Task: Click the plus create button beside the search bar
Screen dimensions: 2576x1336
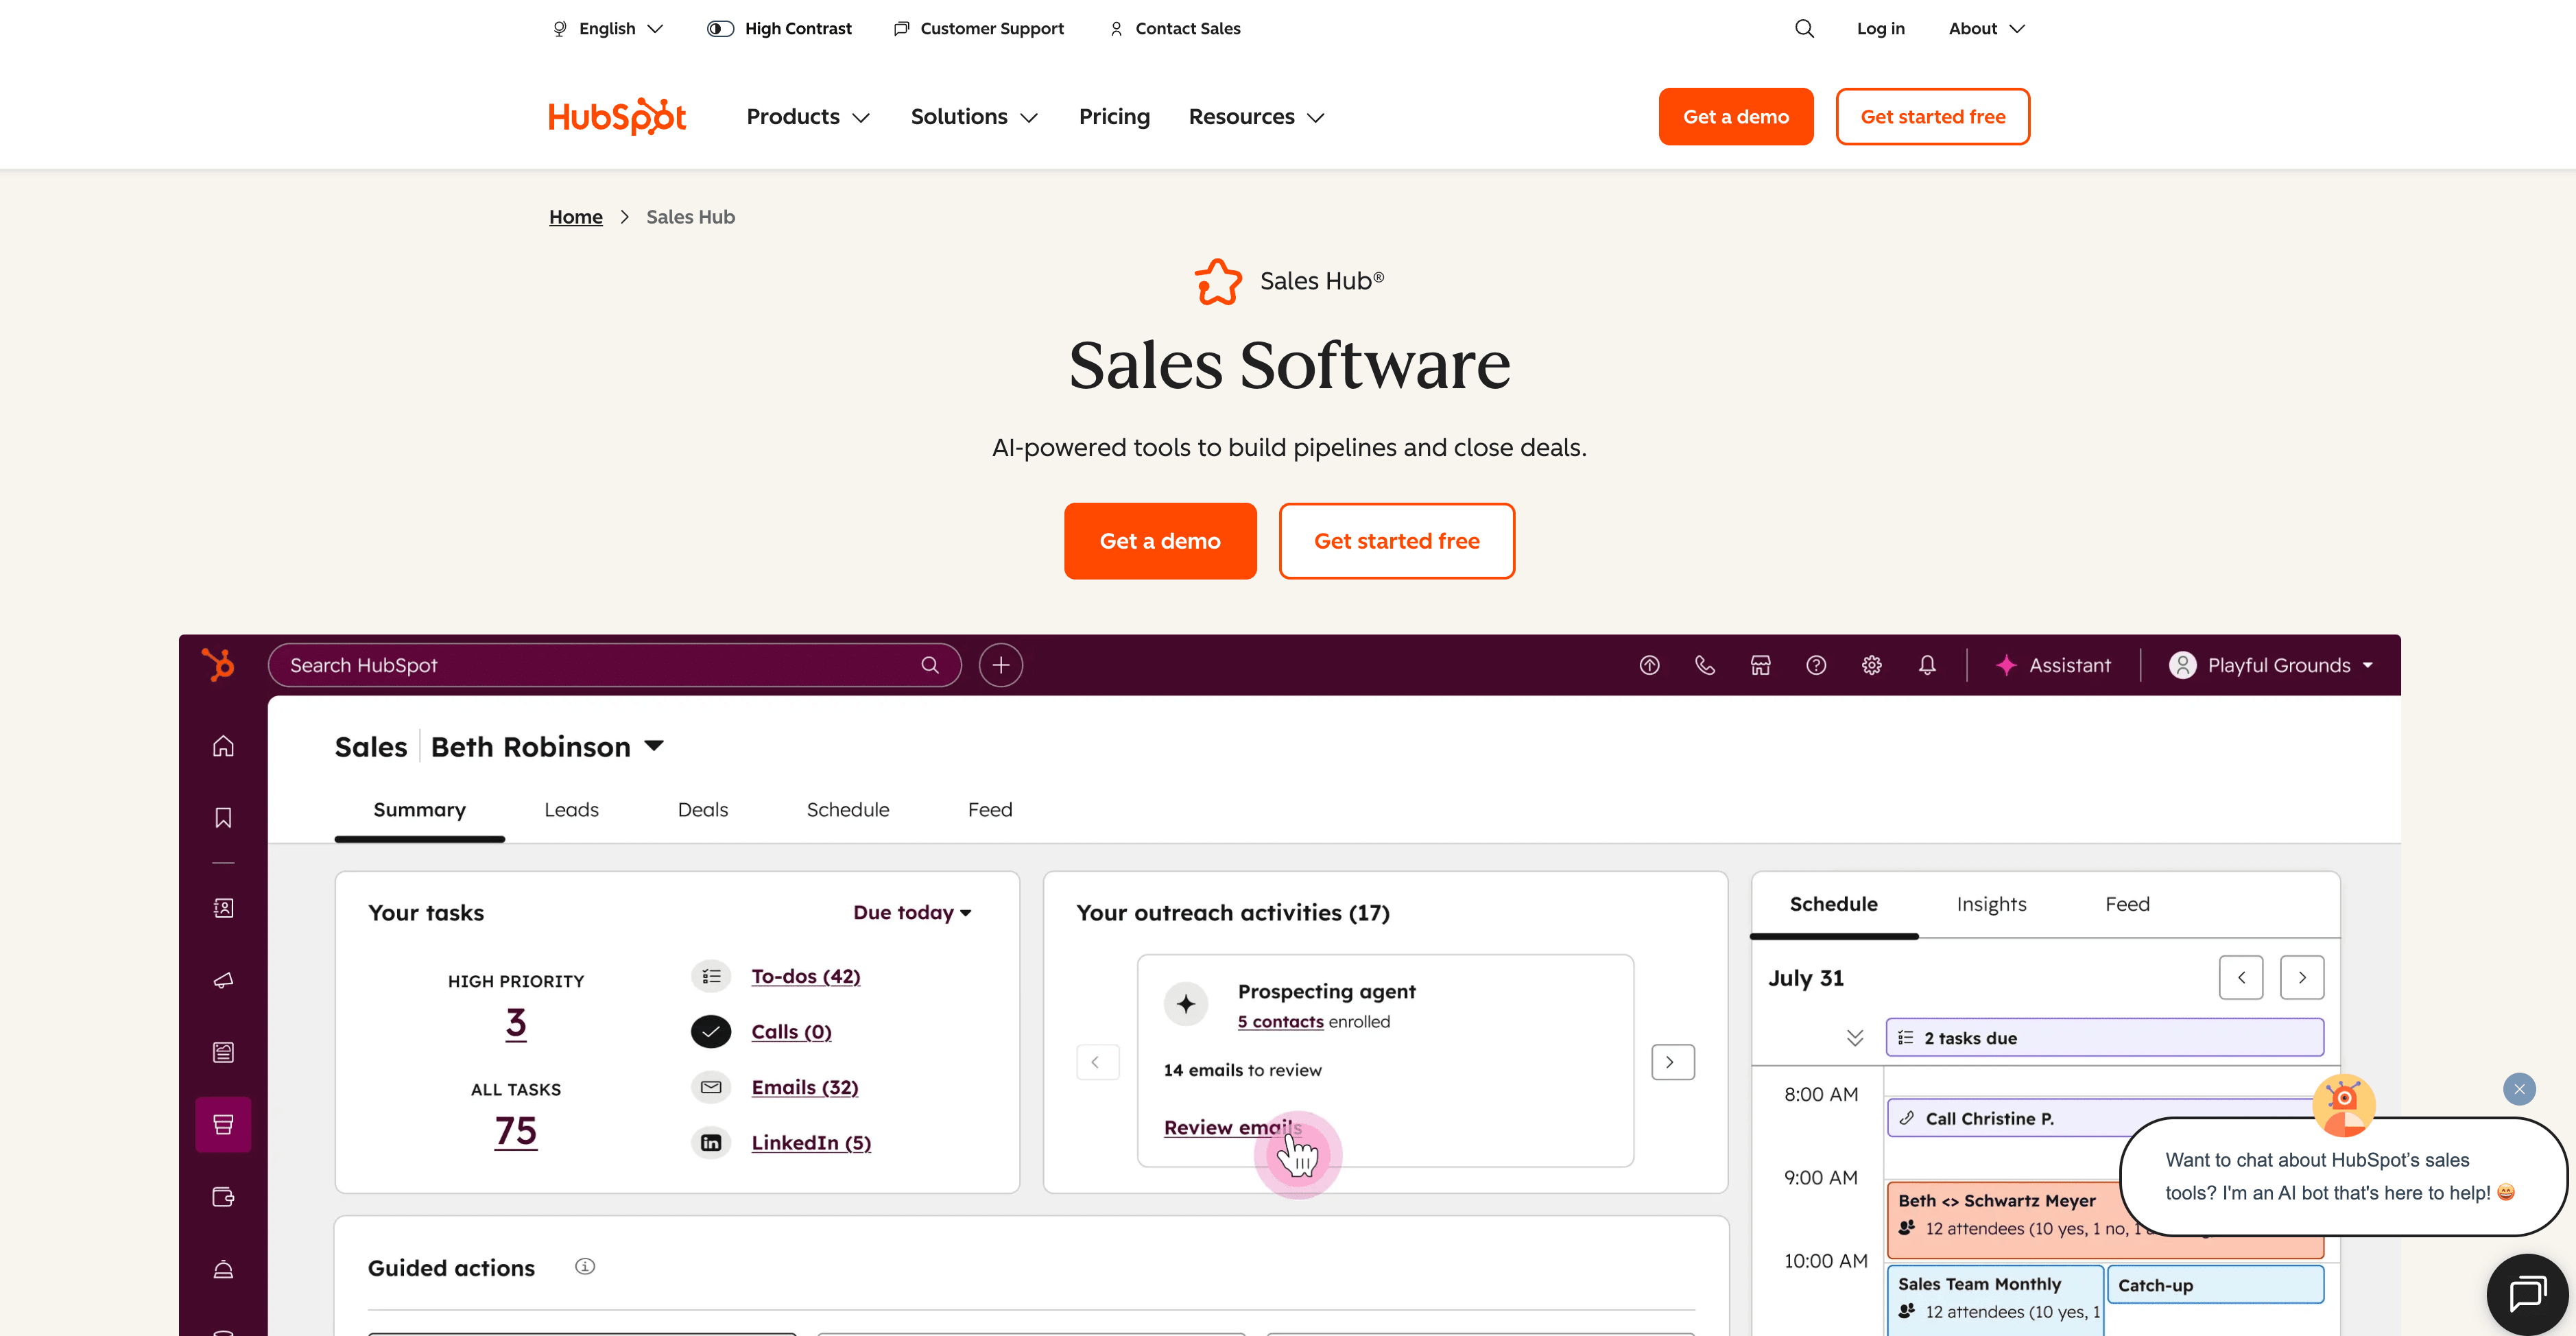Action: [1000, 665]
